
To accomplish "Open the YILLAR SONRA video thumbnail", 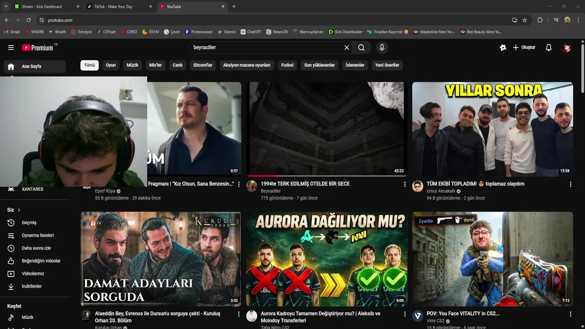I will coord(492,129).
